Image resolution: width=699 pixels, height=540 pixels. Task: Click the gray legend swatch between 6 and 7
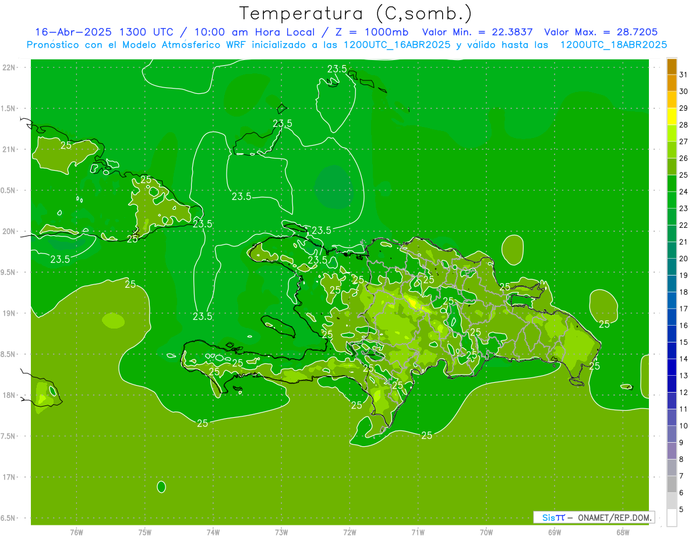672,484
